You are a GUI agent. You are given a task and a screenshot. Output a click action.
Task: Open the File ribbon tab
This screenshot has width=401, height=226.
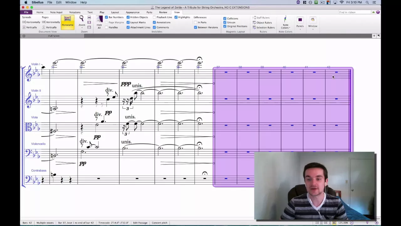26,12
